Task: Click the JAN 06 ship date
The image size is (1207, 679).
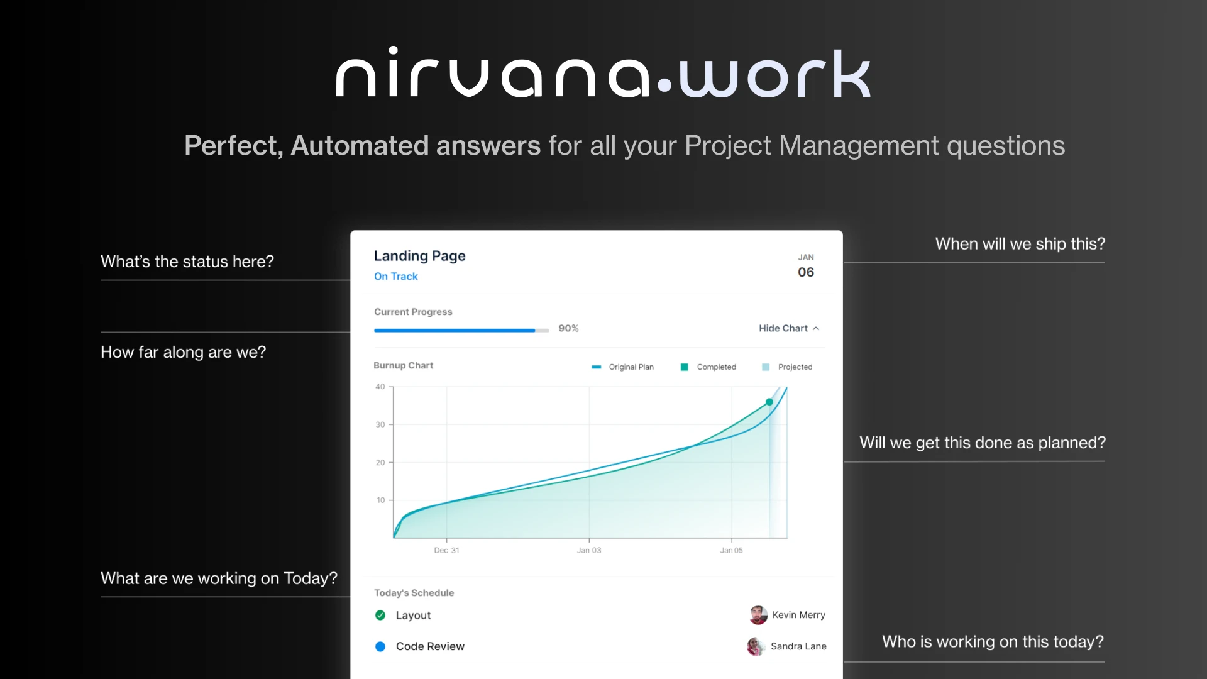Action: (806, 266)
